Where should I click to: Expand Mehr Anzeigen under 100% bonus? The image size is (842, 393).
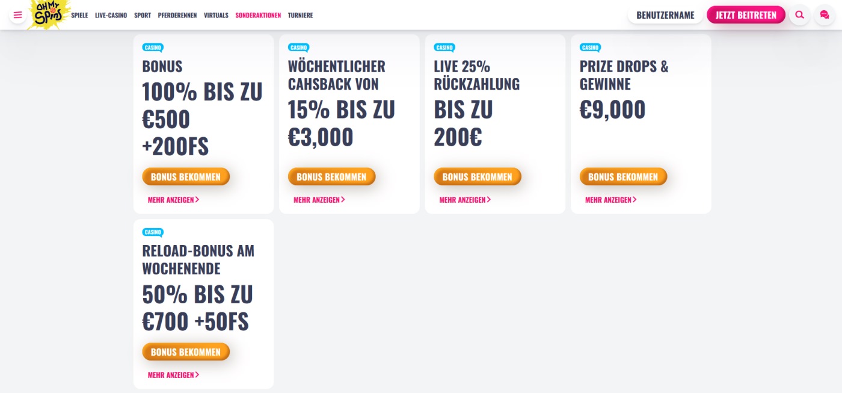(x=173, y=200)
